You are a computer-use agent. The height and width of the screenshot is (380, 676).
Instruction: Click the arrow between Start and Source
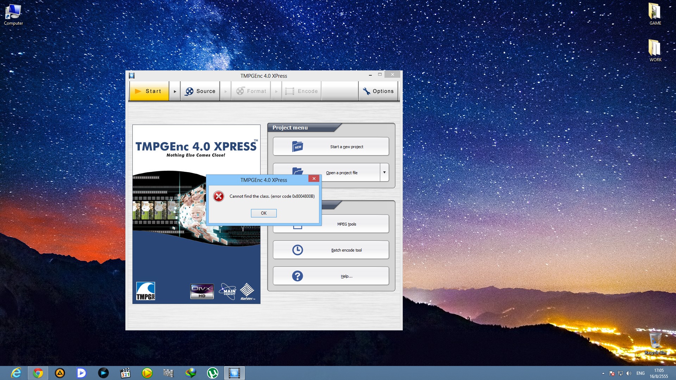coord(175,91)
